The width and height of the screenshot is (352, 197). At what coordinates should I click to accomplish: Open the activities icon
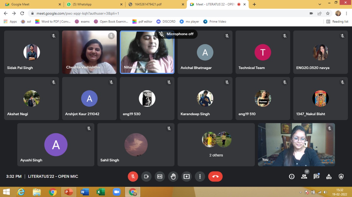point(329,176)
